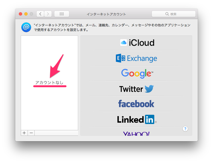This screenshot has height=163, width=213.
Task: Select the facebook account option
Action: click(x=136, y=104)
